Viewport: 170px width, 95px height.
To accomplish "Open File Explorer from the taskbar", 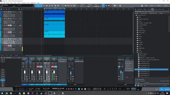I will [11, 93].
